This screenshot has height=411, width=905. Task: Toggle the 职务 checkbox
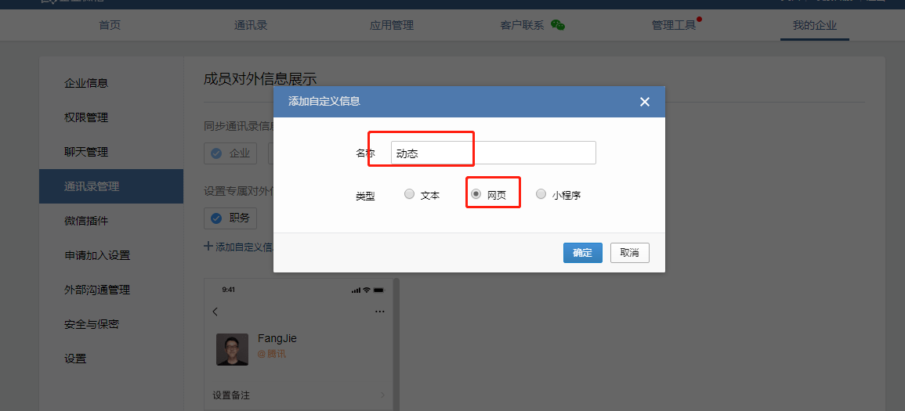click(216, 218)
